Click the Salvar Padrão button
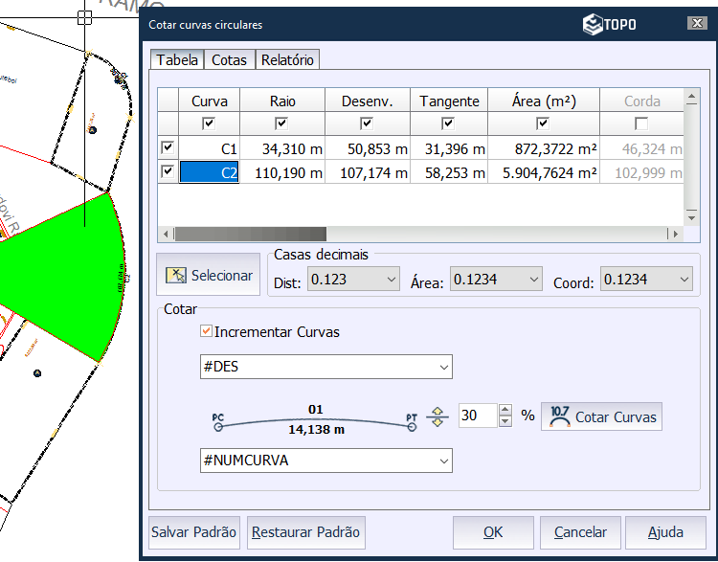This screenshot has height=562, width=718. point(193,532)
